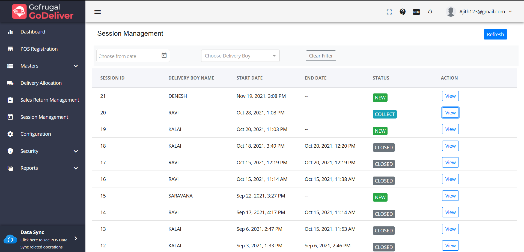Open the help question mark icon
Screen dimensions: 524x252
(403, 12)
